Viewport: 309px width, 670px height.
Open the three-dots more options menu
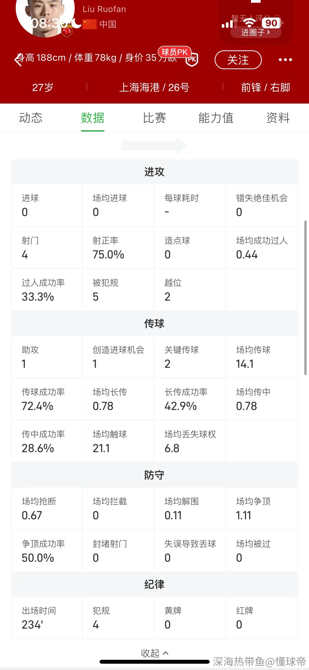[x=285, y=60]
